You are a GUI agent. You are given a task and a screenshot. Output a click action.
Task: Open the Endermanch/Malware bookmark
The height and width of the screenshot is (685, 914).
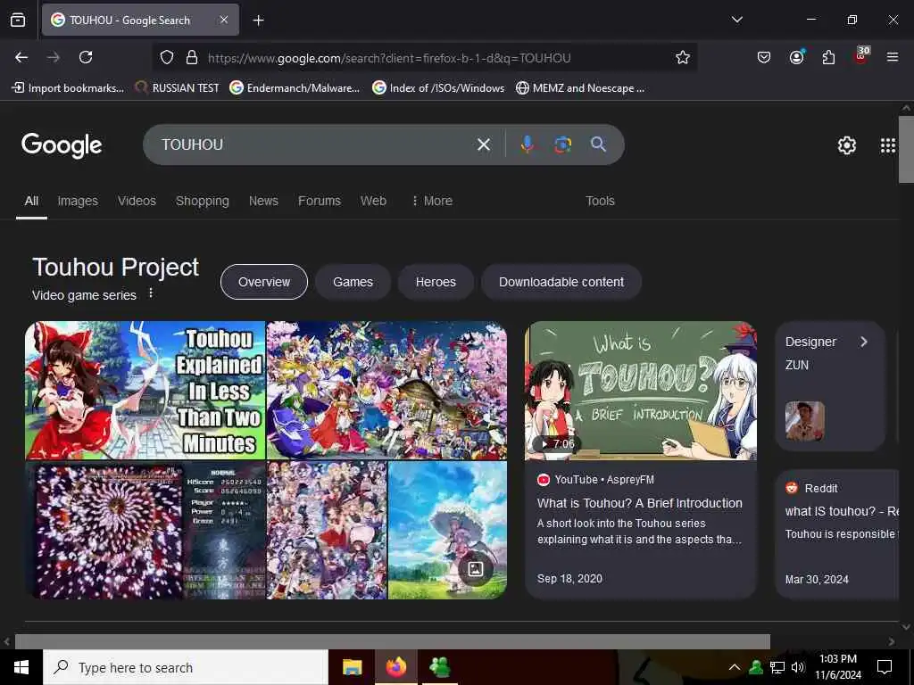pyautogui.click(x=295, y=88)
